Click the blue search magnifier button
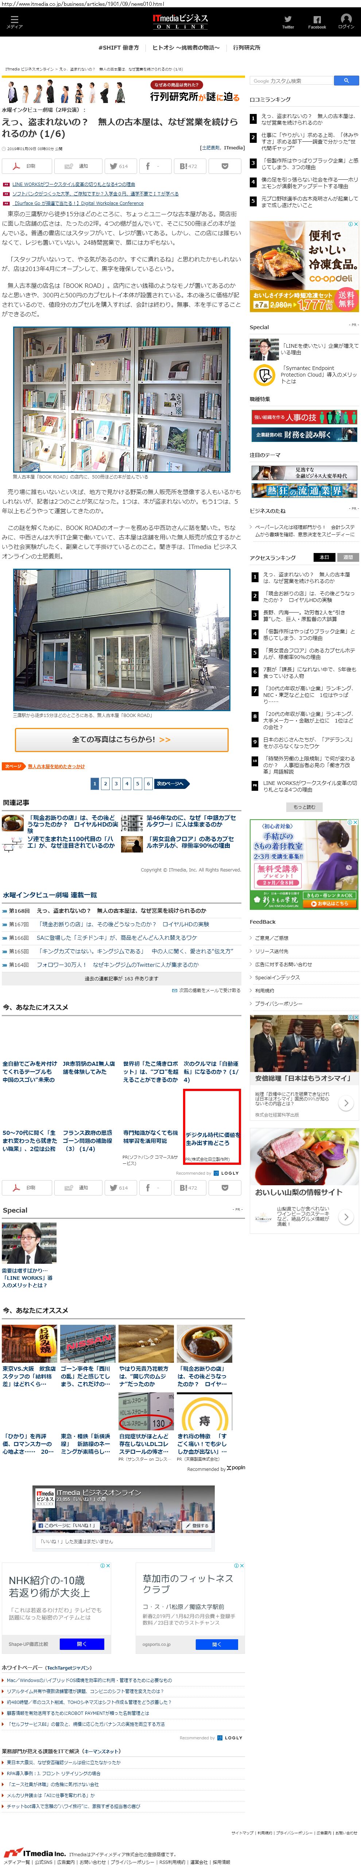The image size is (361, 1869). [x=346, y=80]
